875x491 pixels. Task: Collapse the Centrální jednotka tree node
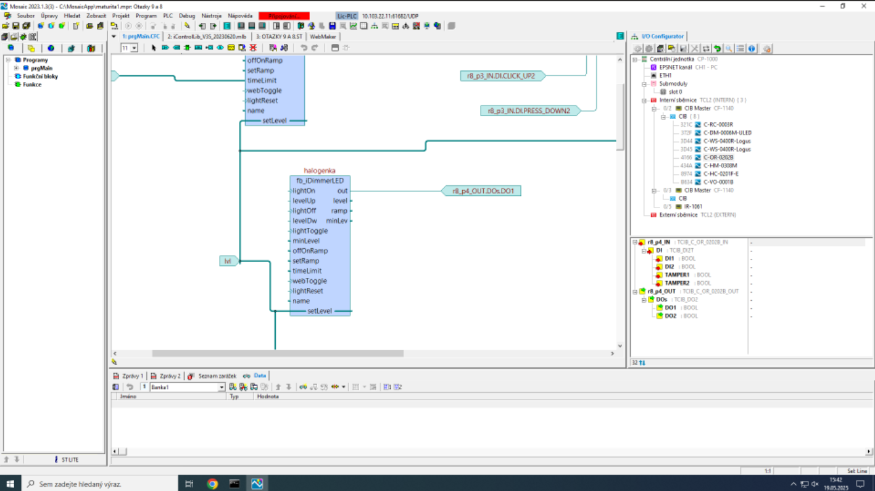point(635,59)
